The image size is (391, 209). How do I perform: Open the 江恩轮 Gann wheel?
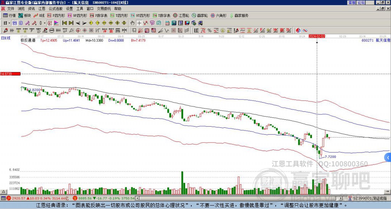pos(181,15)
